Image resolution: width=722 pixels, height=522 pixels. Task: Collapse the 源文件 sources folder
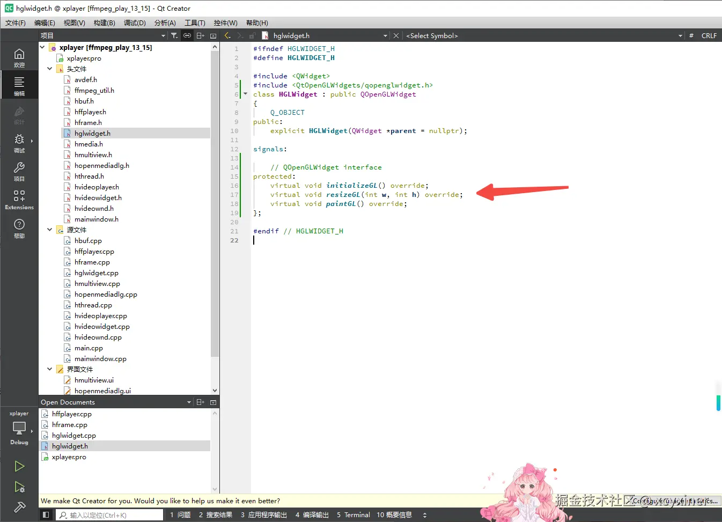coord(50,230)
